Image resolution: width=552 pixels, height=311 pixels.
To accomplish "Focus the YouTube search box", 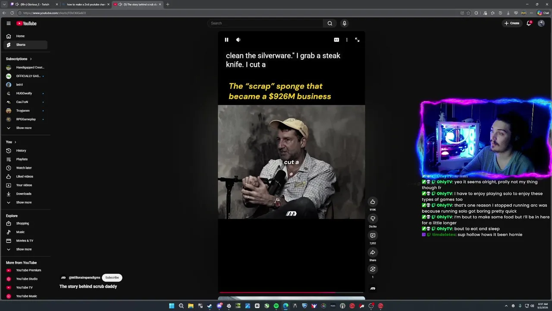I will coord(265,23).
